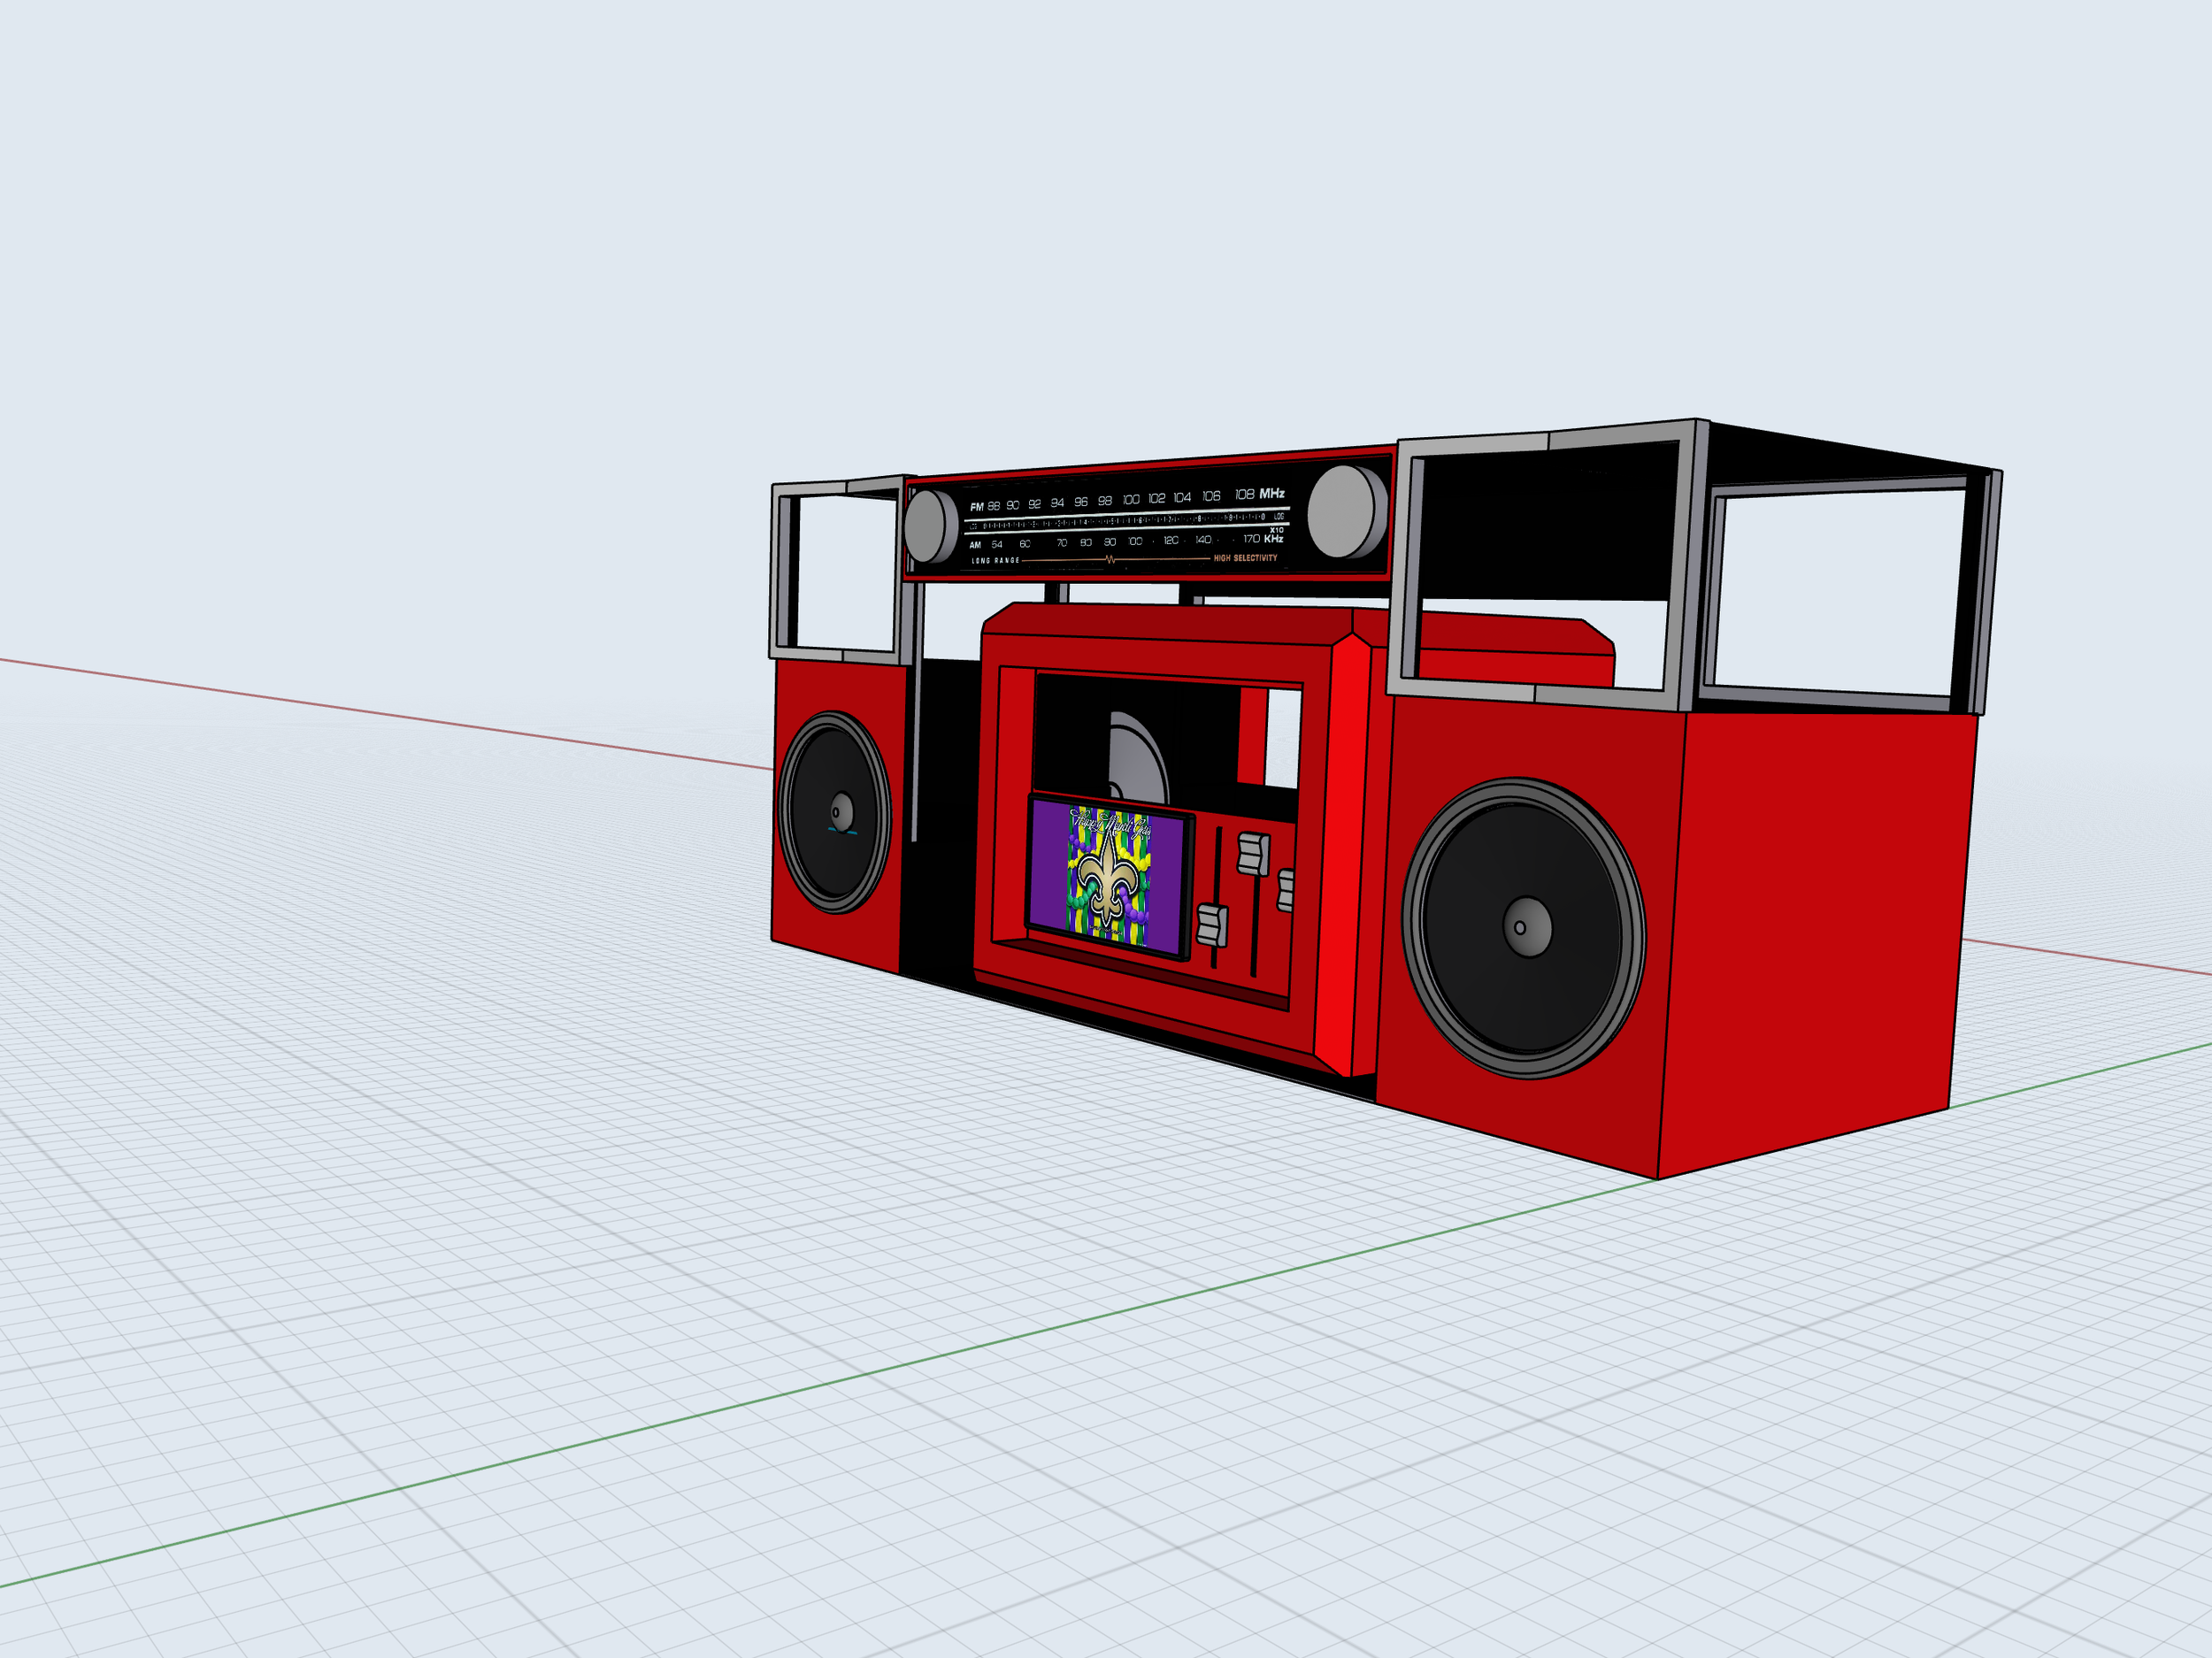The height and width of the screenshot is (1658, 2212).
Task: Click the AM 170 KHz label on dial
Action: (1263, 538)
